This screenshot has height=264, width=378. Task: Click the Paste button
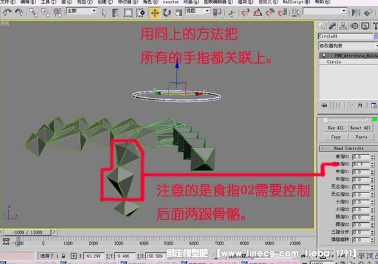tap(362, 137)
